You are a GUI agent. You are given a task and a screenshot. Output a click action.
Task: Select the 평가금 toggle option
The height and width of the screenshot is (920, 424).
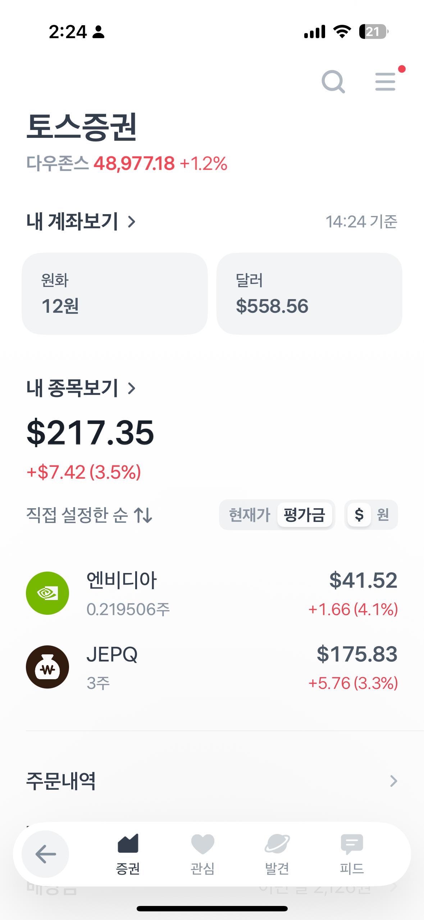304,515
